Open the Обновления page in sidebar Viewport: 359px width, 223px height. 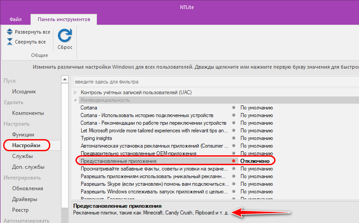tap(27, 188)
